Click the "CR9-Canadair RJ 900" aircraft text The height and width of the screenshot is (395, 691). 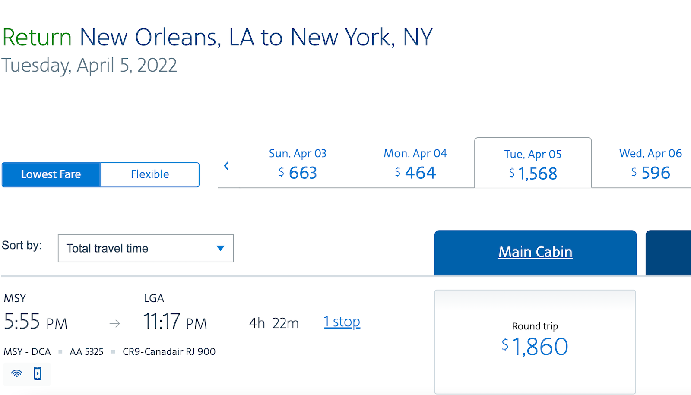(169, 351)
